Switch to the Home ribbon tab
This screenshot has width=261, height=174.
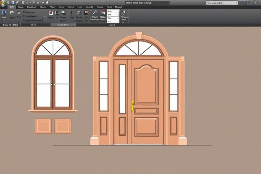pos(12,7)
